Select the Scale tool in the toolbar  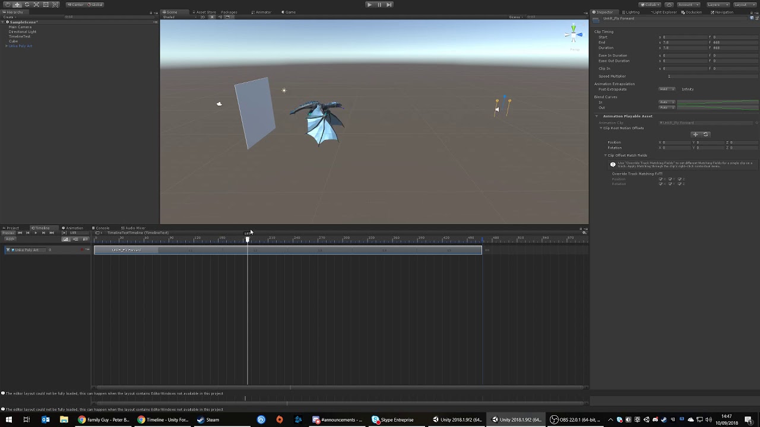point(36,4)
